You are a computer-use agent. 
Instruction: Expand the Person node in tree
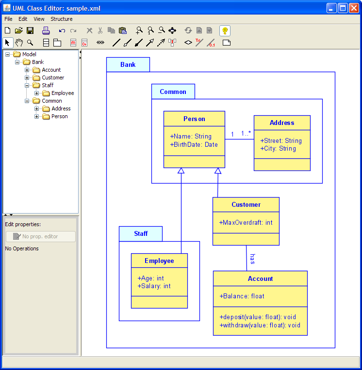point(37,116)
